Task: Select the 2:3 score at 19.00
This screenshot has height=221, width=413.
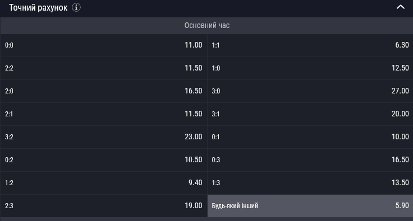Action: tap(103, 206)
